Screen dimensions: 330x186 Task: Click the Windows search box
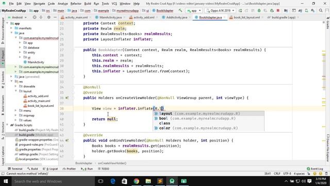click(x=53, y=181)
